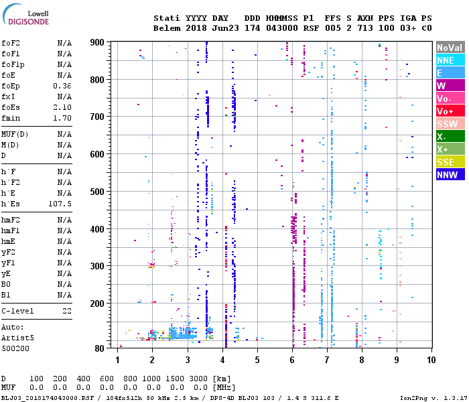
Task: Click the time value 043000
Action: click(282, 28)
